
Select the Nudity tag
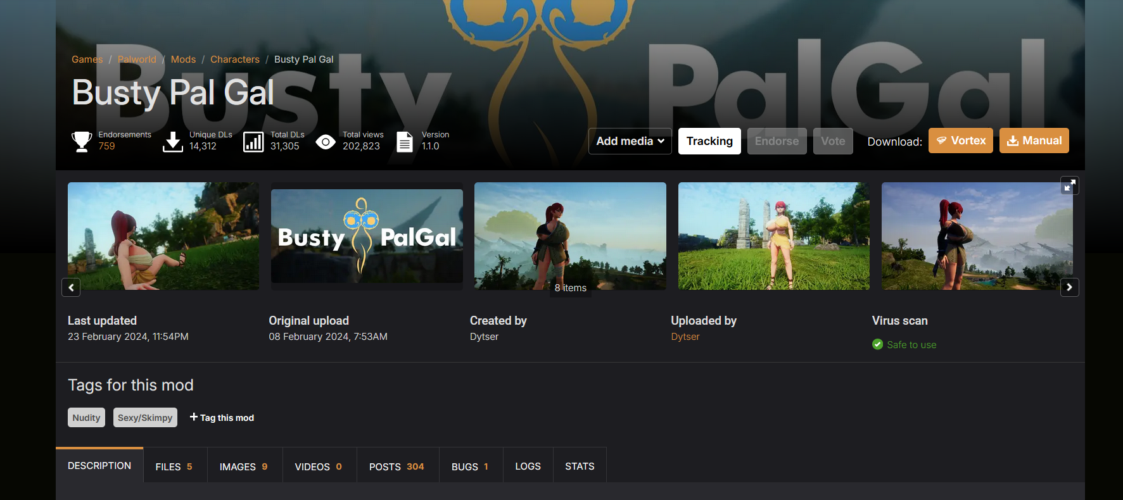pyautogui.click(x=86, y=418)
